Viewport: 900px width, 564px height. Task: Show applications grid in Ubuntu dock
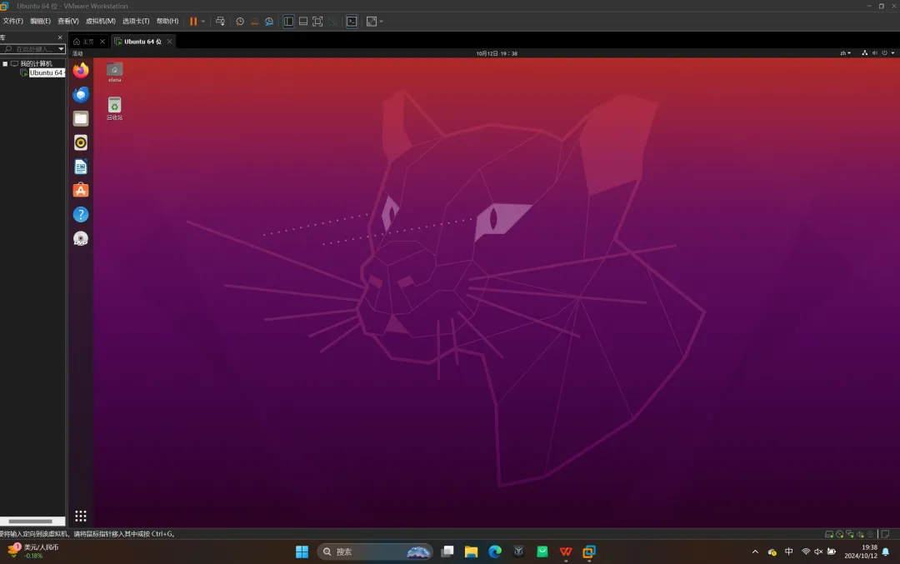81,516
